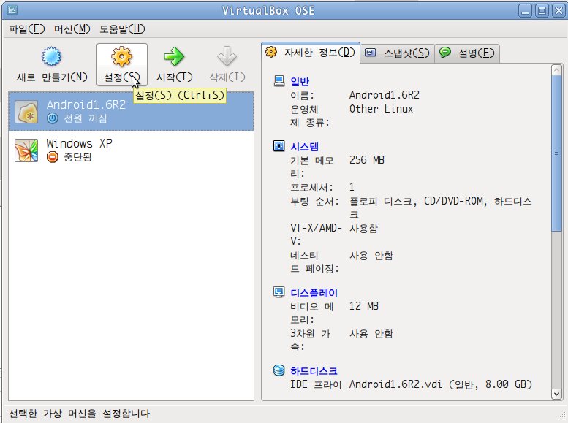Click the Display section monitor icon

(279, 292)
